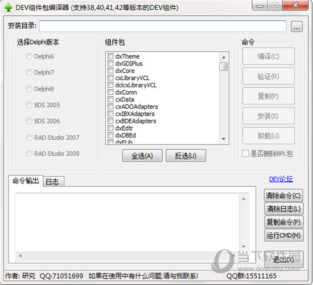313x285 pixels.
Task: Click the 验证(R) verify button
Action: coord(268,76)
